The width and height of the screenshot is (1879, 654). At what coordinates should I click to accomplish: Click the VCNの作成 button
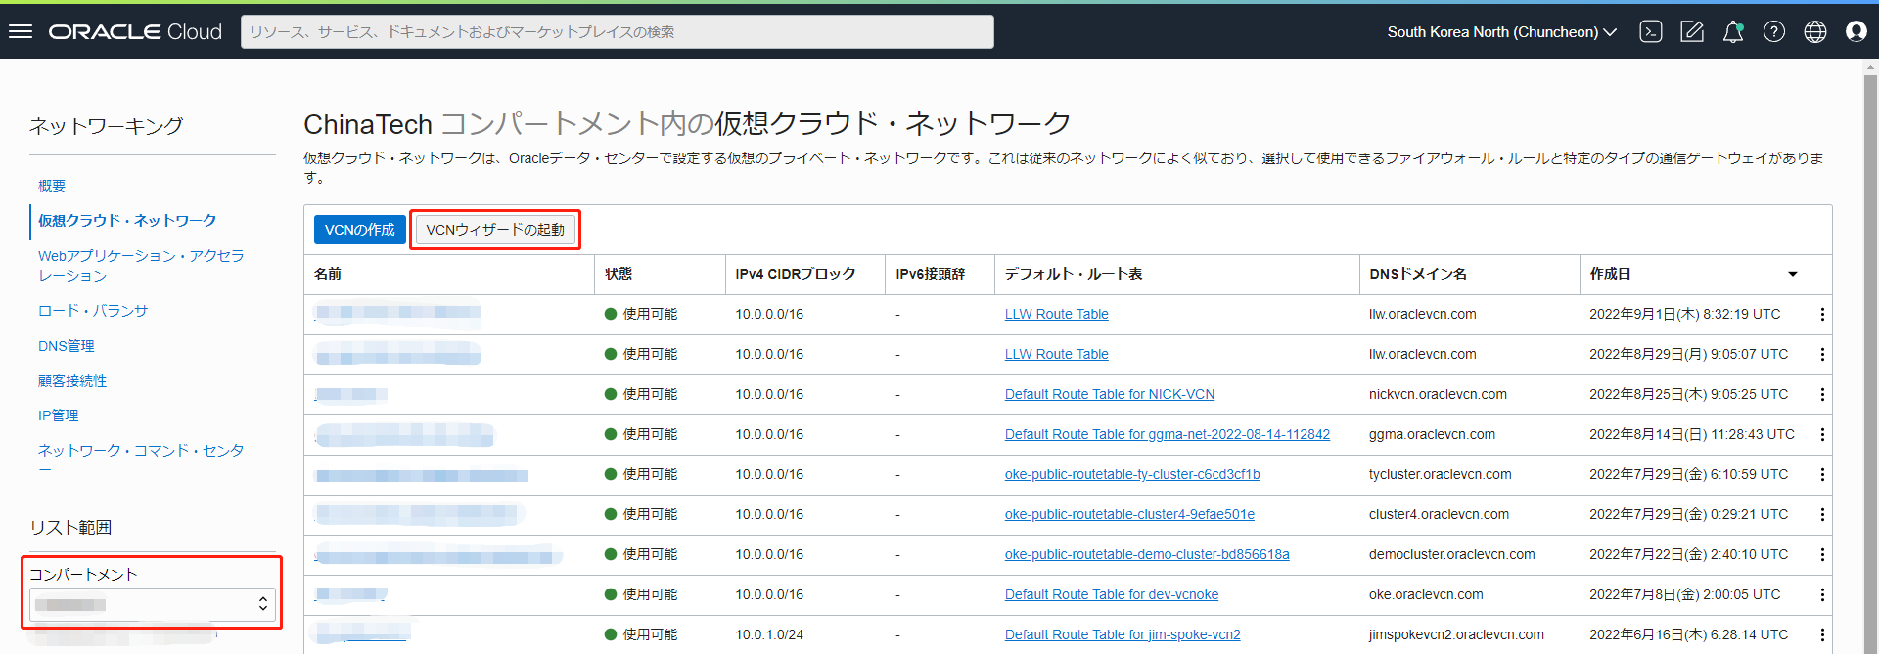(x=360, y=230)
